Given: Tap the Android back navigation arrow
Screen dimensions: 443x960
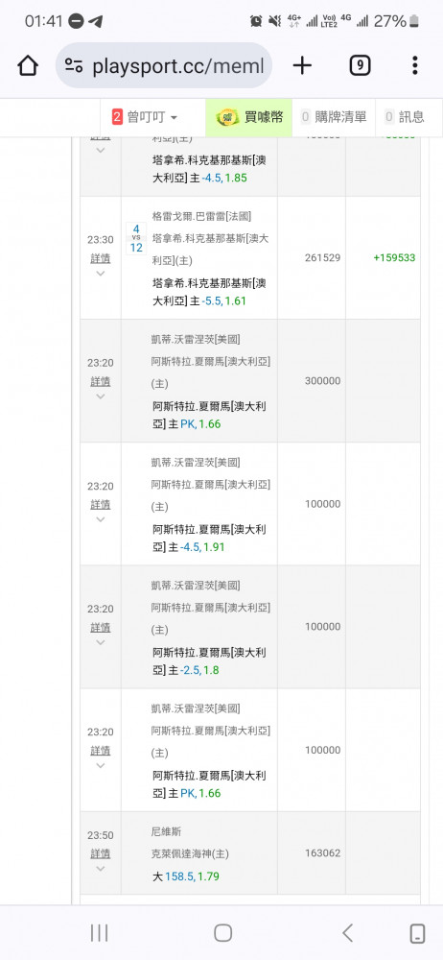Looking at the screenshot, I should pos(347,933).
